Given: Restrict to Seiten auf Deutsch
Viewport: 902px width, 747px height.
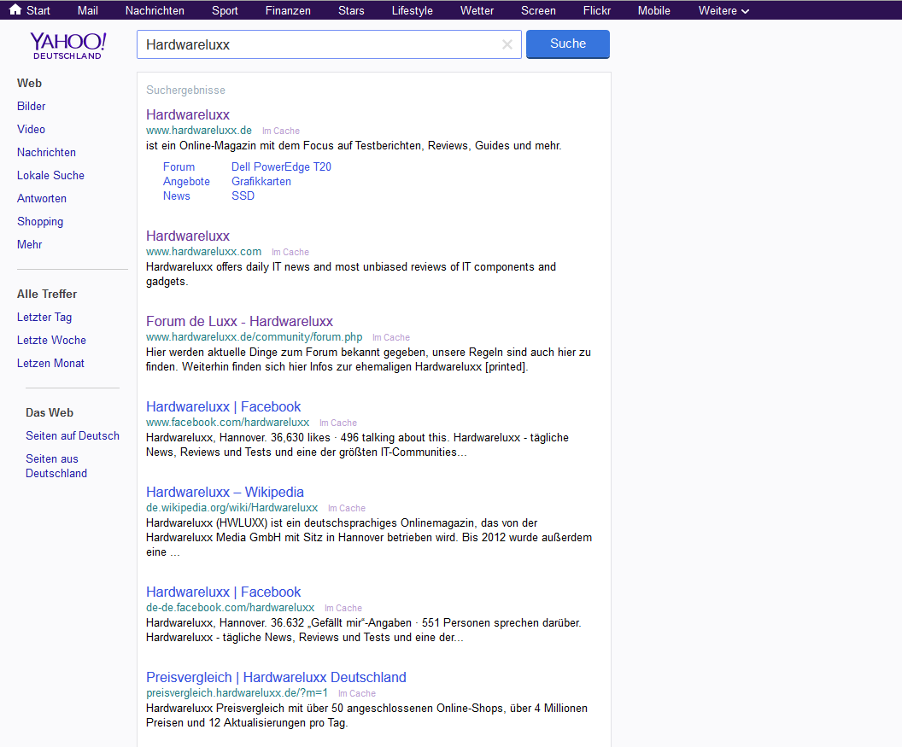Looking at the screenshot, I should pos(73,435).
